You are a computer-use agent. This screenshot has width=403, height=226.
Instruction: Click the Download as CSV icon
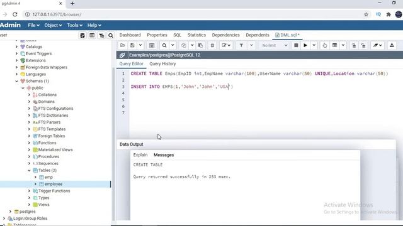click(392, 45)
